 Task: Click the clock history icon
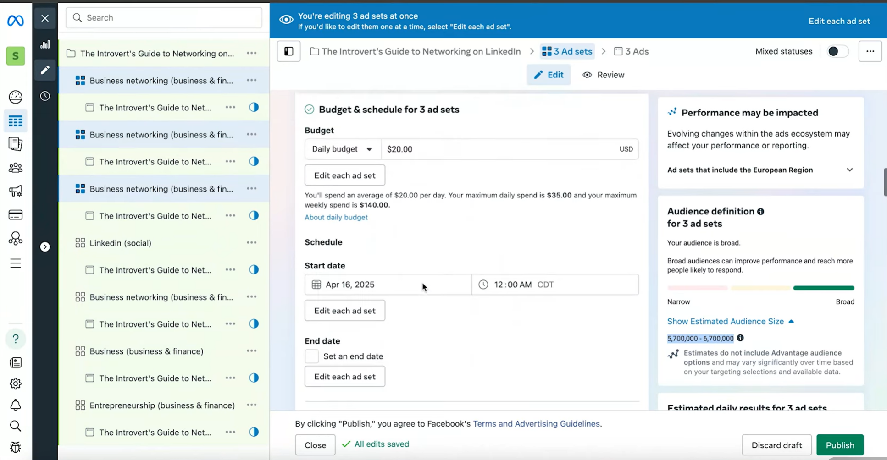coord(45,96)
